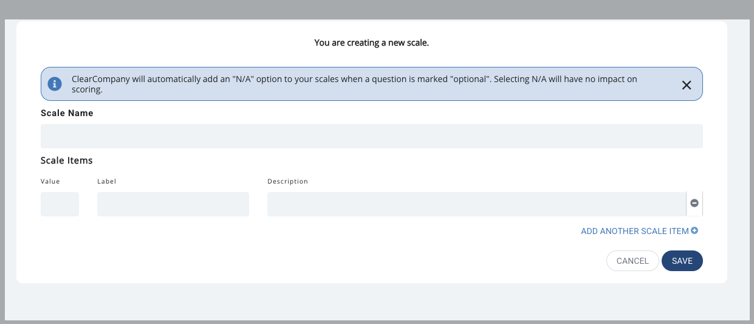Focus the Value input box
The height and width of the screenshot is (324, 754).
pyautogui.click(x=60, y=204)
